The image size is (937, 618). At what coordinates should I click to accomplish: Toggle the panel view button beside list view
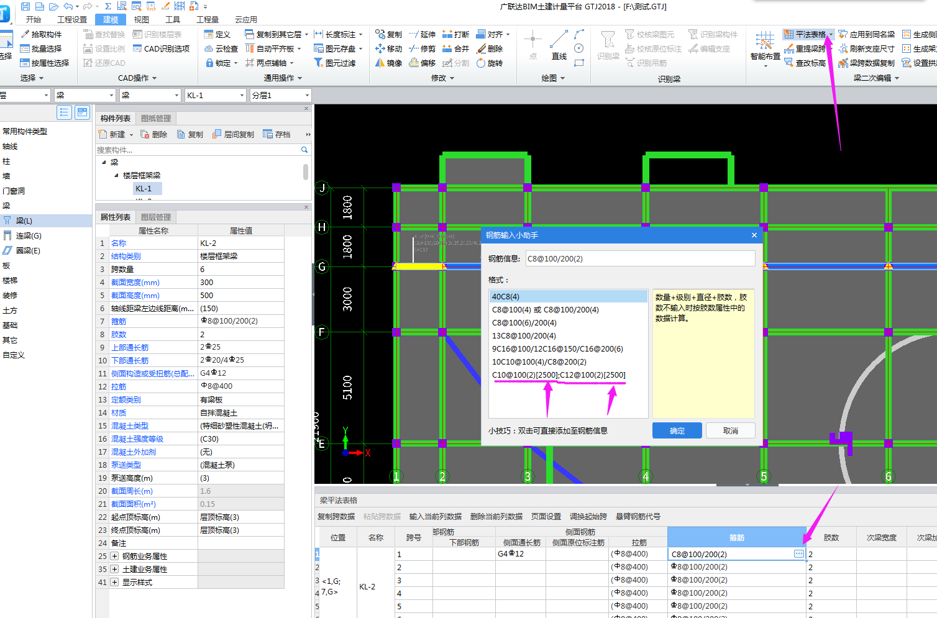pyautogui.click(x=82, y=112)
